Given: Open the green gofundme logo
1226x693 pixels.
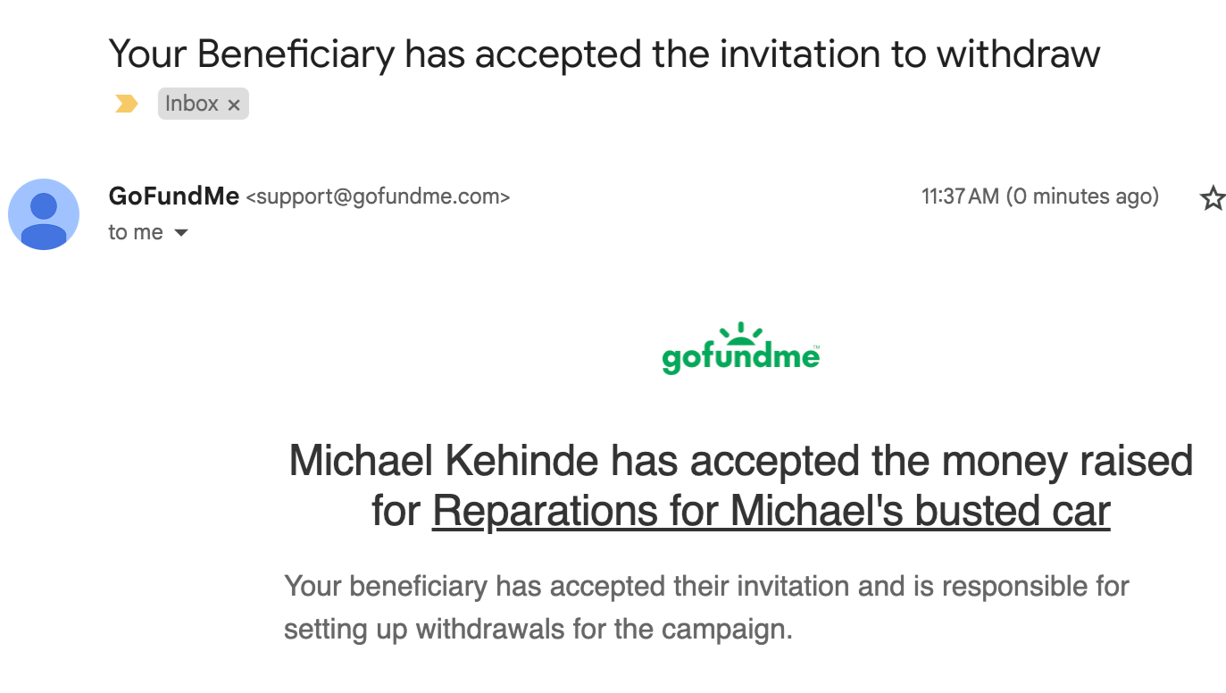Looking at the screenshot, I should click(741, 349).
